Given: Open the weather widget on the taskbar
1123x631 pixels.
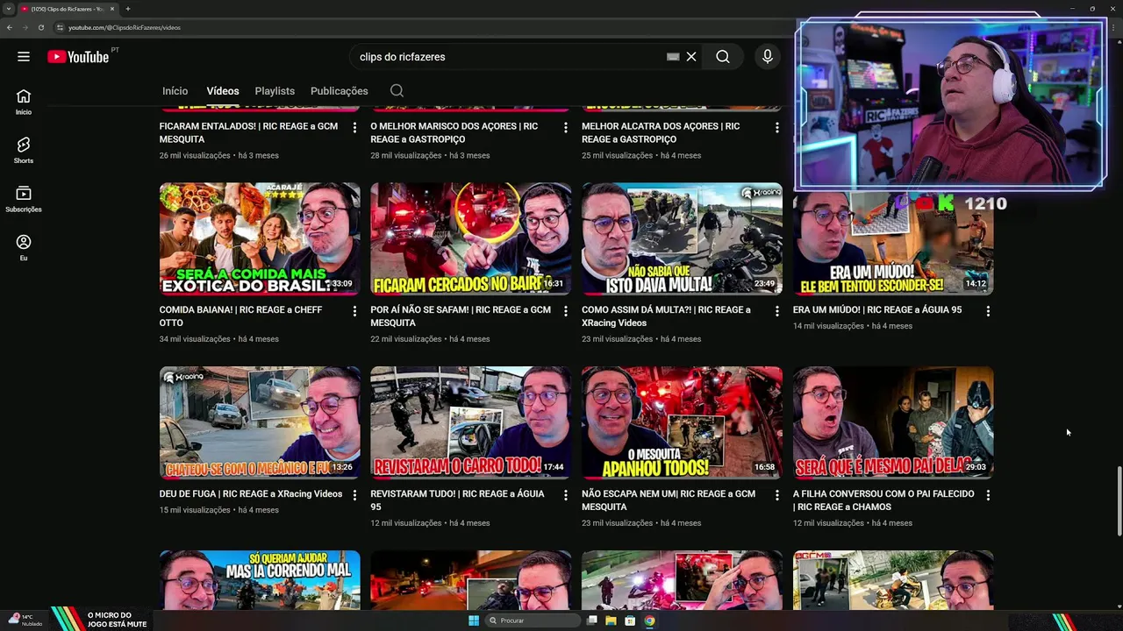Looking at the screenshot, I should (25, 620).
